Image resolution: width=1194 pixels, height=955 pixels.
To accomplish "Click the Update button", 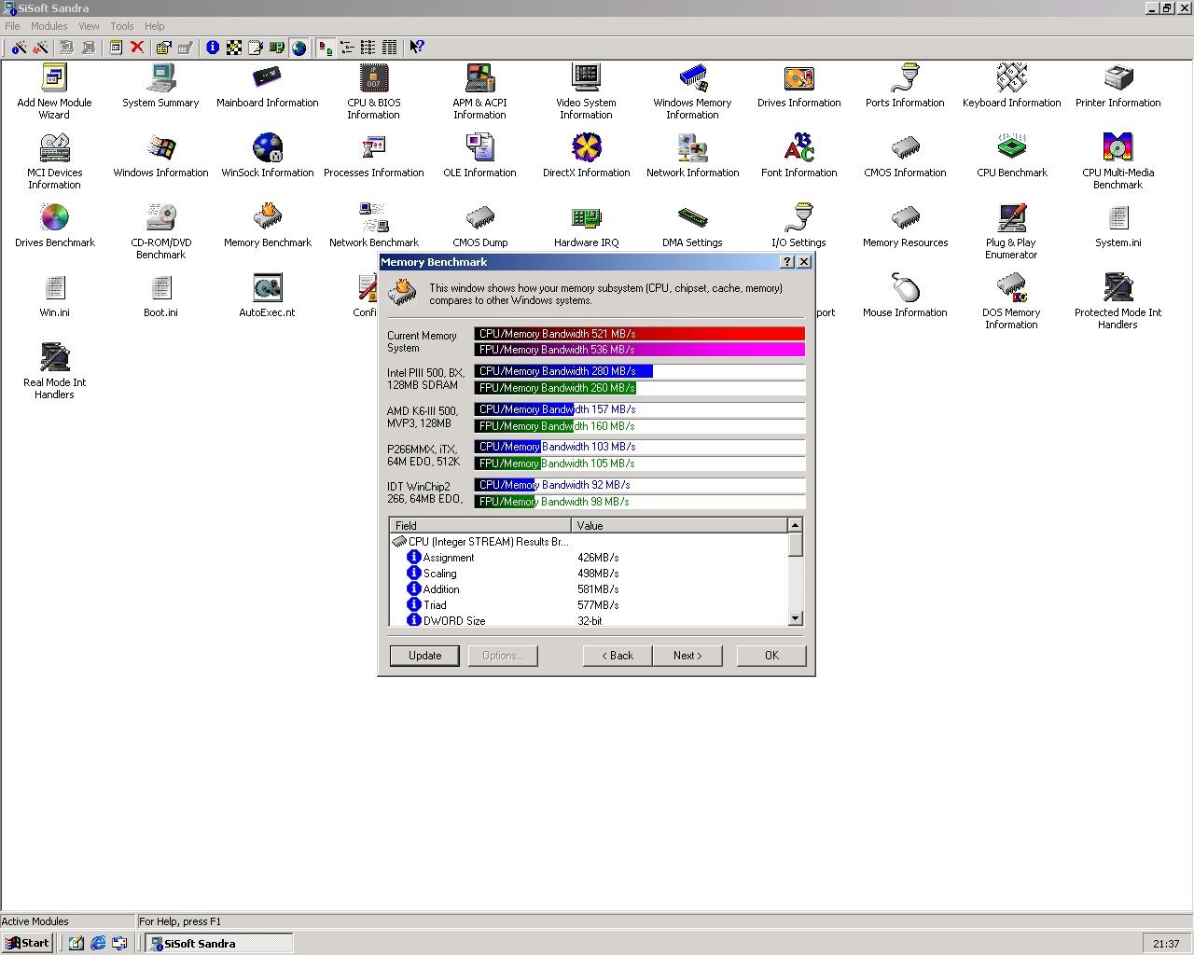I will tap(424, 656).
